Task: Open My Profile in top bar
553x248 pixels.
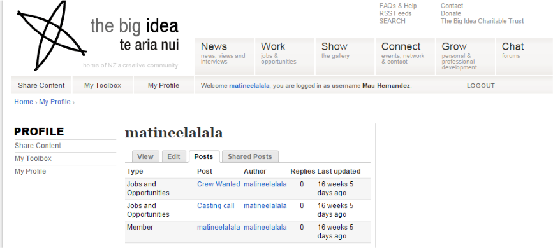Action: click(164, 85)
